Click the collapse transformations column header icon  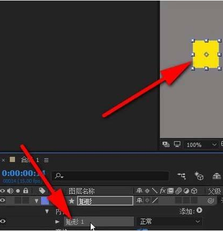147,191
